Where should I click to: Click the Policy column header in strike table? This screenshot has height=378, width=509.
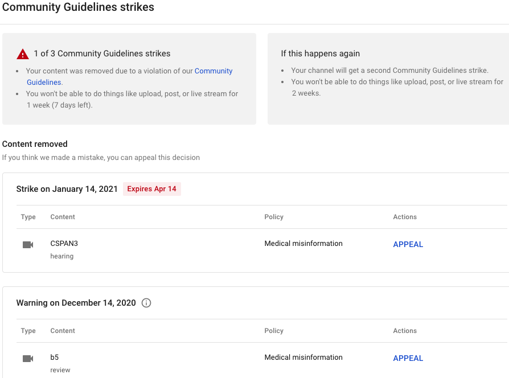point(274,217)
